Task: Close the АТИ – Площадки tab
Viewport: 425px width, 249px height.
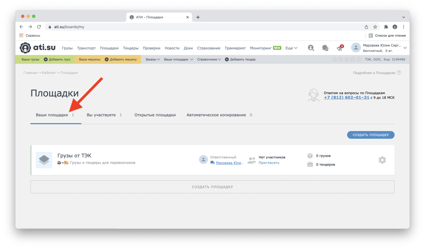Action: pyautogui.click(x=187, y=17)
